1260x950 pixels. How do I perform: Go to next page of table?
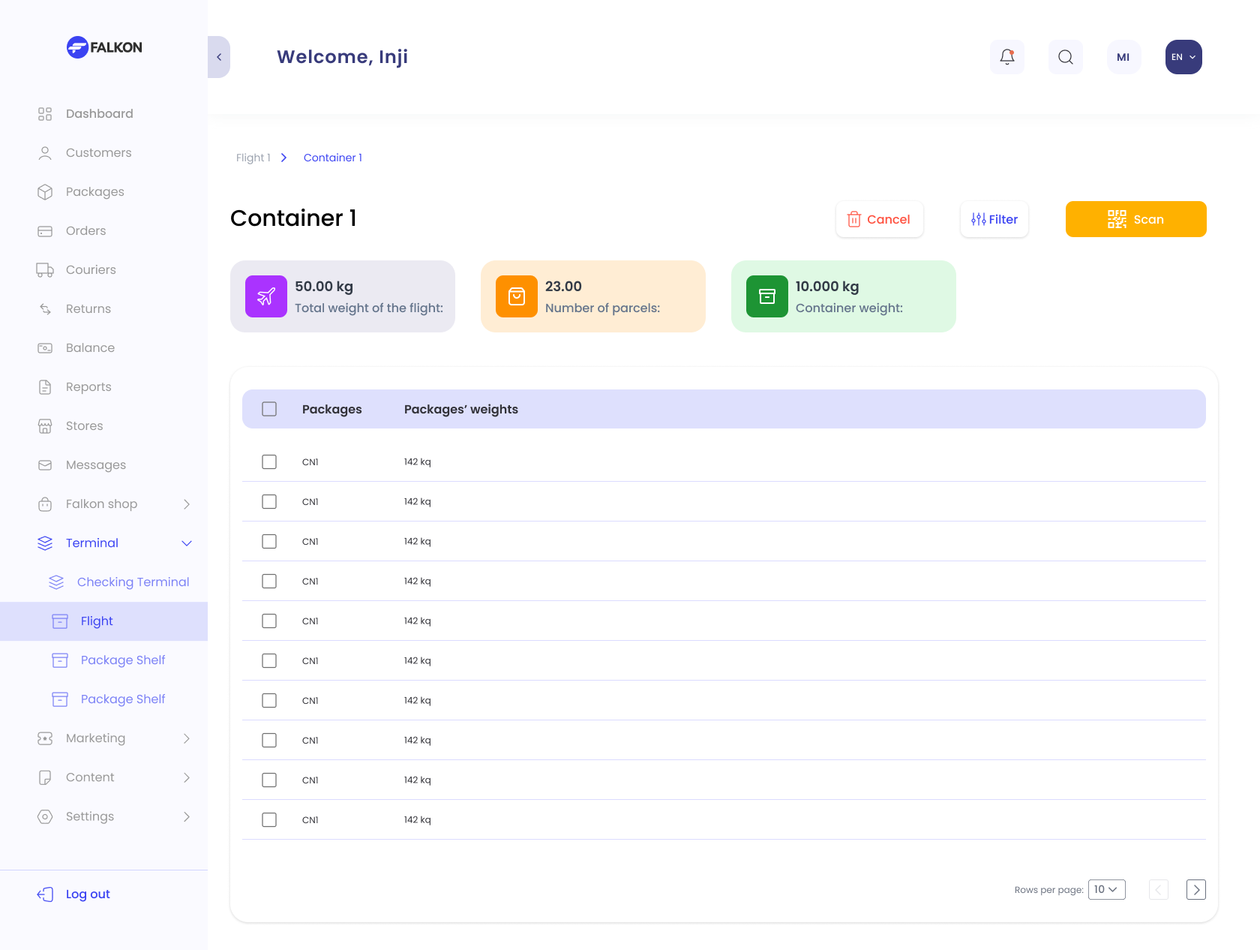click(1196, 889)
